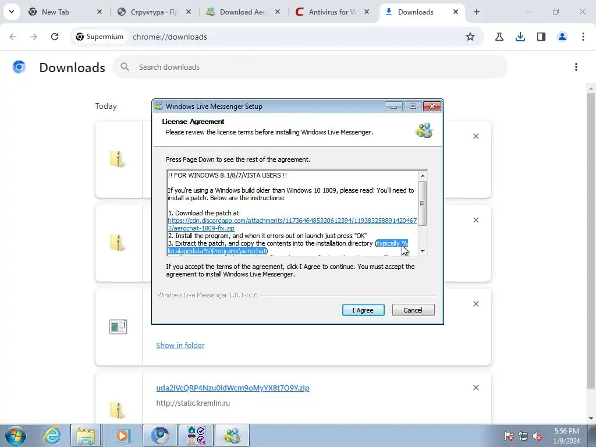Go forward with the forward arrow
Screen dimensions: 596x447
point(34,37)
